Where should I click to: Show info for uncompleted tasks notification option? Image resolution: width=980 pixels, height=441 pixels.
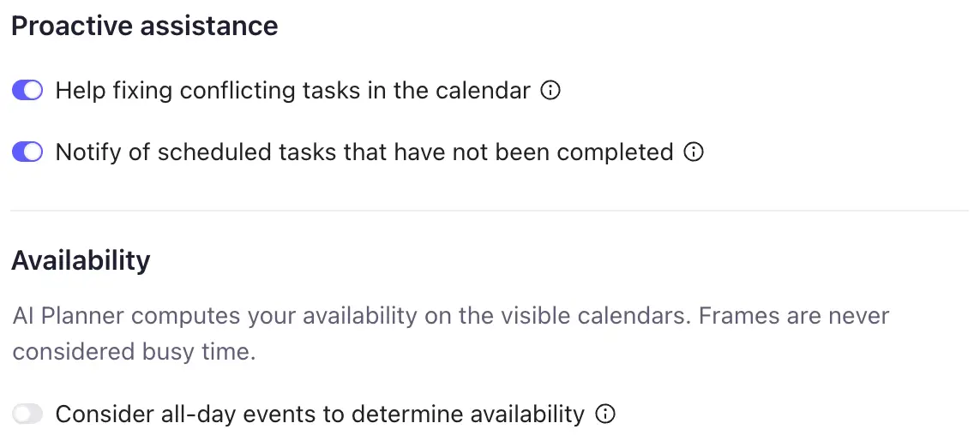(x=694, y=152)
